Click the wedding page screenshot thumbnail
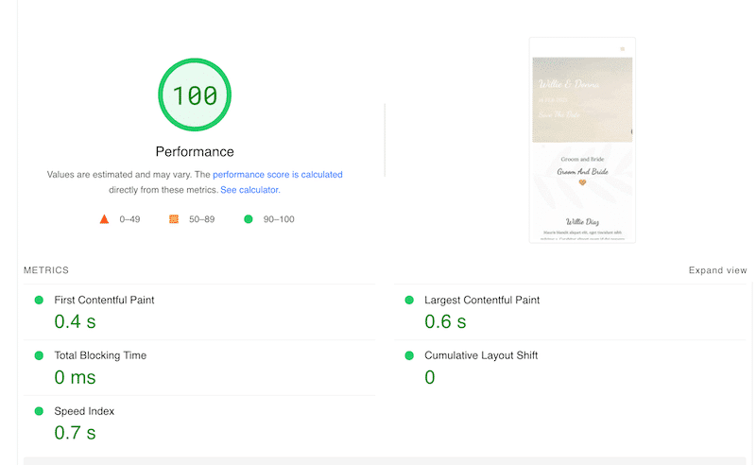 coord(582,140)
